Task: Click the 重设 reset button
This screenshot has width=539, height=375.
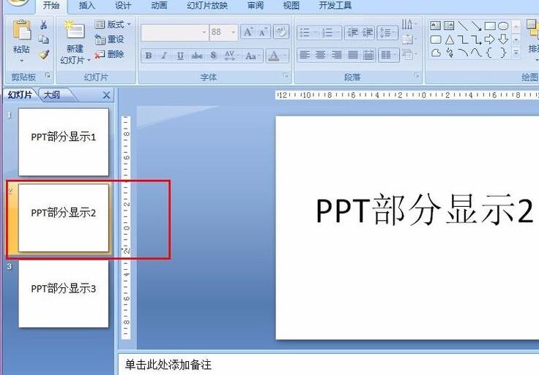Action: coord(109,39)
